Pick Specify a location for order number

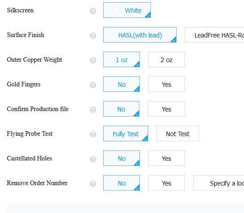click(219, 183)
